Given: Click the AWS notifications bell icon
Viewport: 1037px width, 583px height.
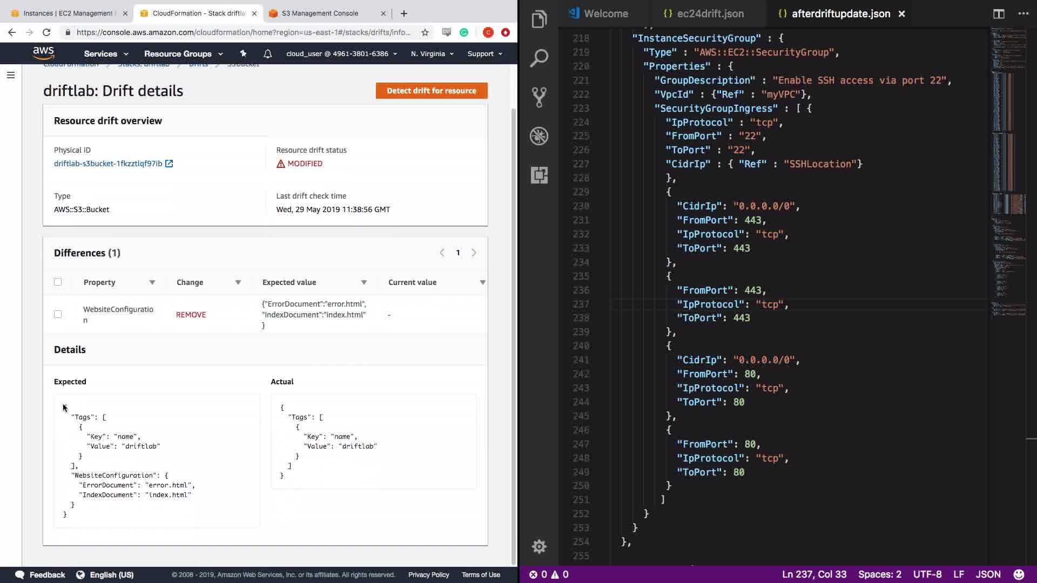Looking at the screenshot, I should pyautogui.click(x=267, y=53).
